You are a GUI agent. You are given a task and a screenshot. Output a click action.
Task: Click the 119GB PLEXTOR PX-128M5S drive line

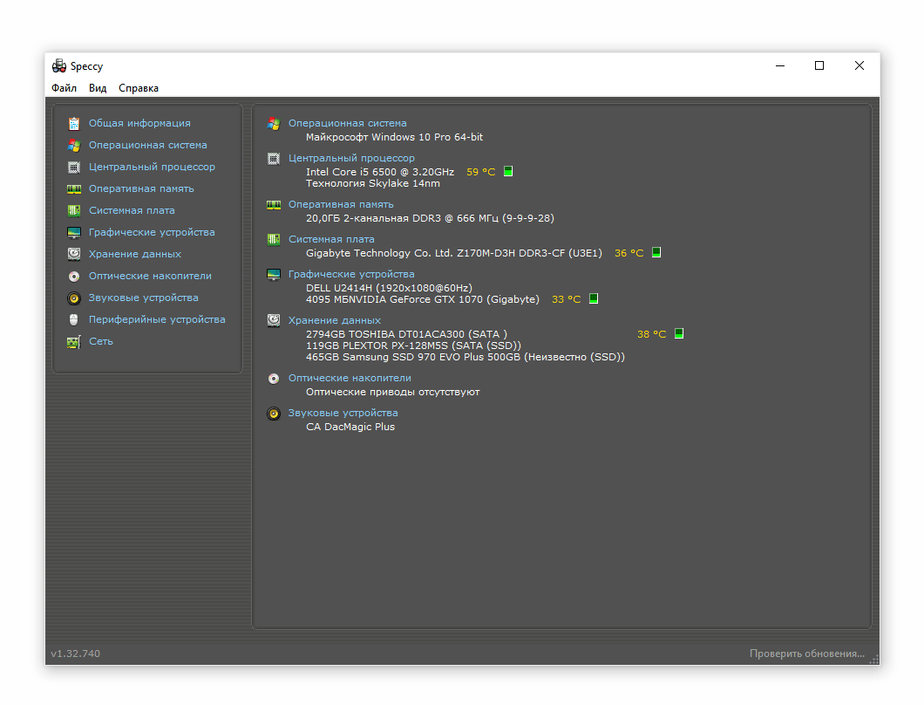pos(414,346)
